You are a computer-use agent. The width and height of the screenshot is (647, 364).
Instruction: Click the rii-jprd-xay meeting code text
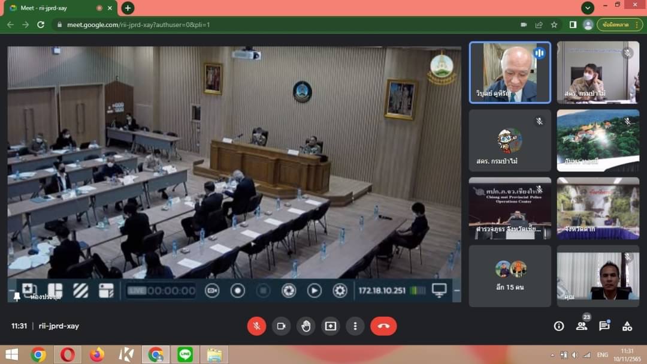point(59,326)
